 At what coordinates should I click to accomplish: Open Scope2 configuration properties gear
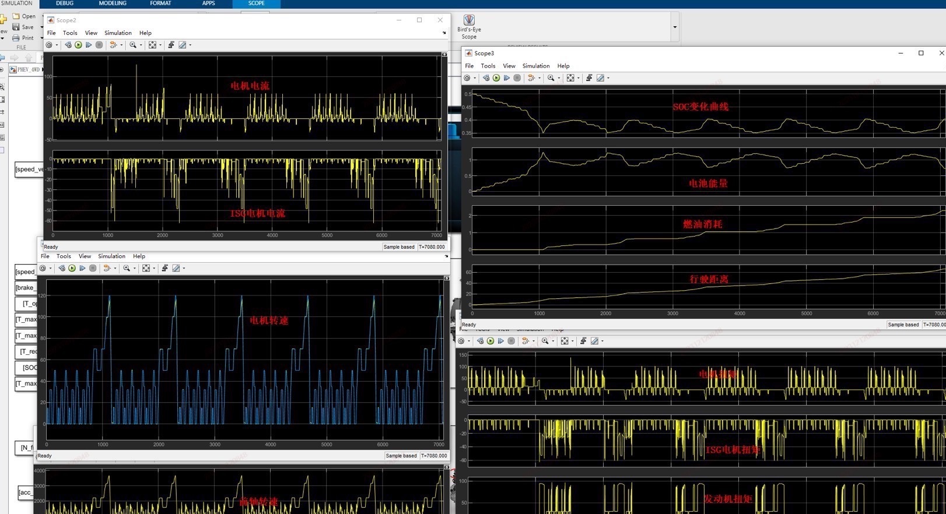[49, 45]
